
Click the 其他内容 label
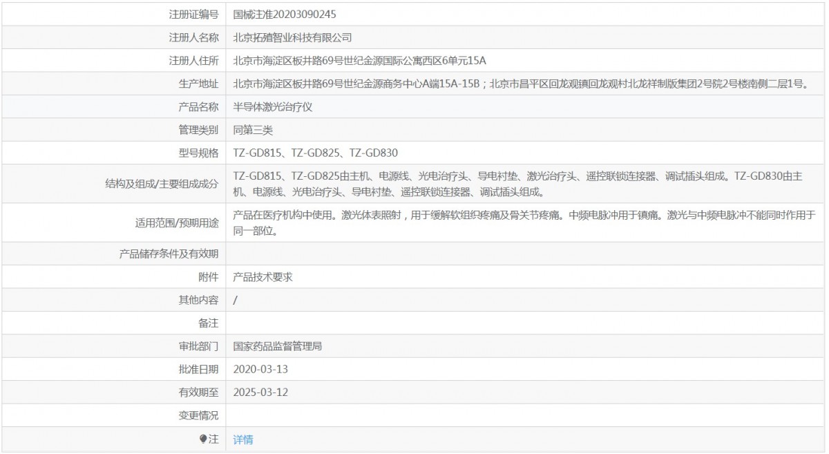[198, 300]
